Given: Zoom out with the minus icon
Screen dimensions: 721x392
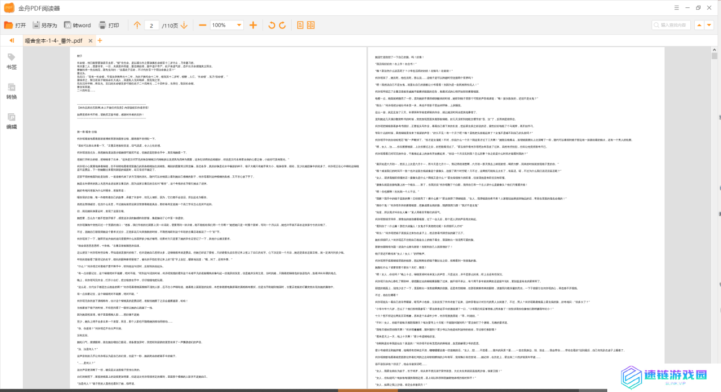Looking at the screenshot, I should point(202,25).
